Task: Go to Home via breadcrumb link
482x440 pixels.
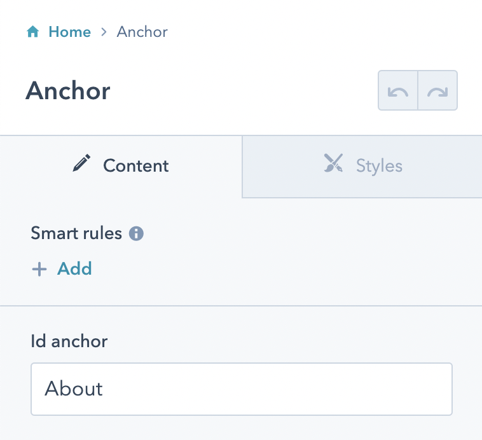Action: pos(70,32)
